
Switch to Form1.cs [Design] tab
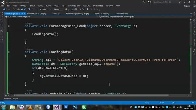pyautogui.click(x=102, y=14)
